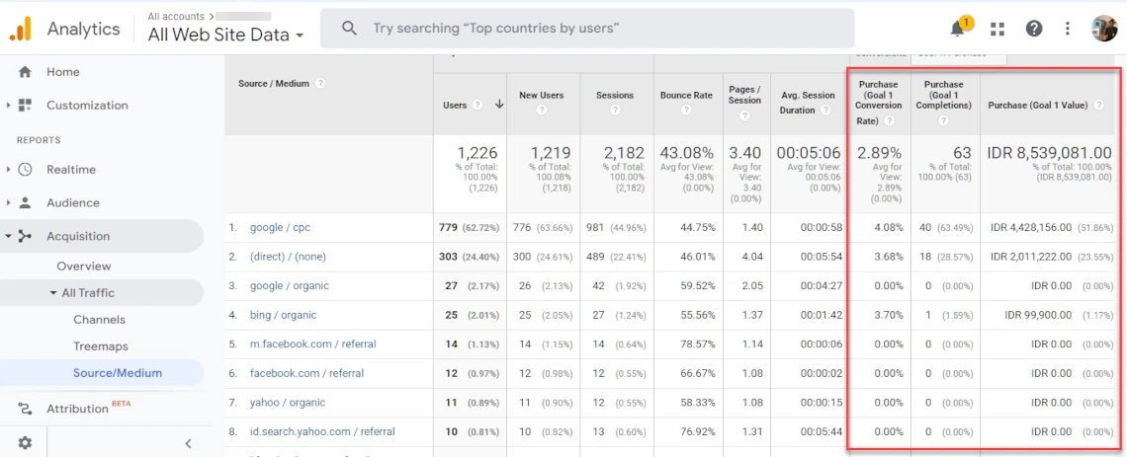Image resolution: width=1127 pixels, height=457 pixels.
Task: Click the Audience person icon
Action: point(25,202)
